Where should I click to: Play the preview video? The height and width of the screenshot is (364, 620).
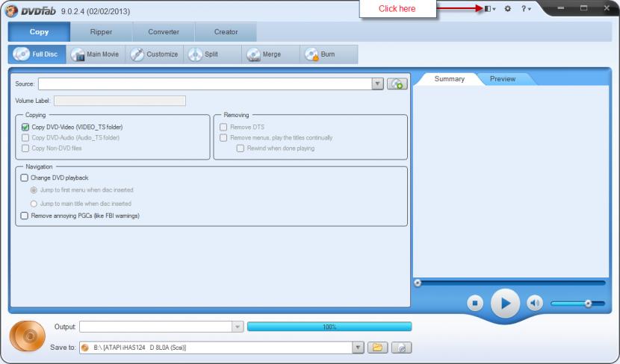(x=505, y=303)
